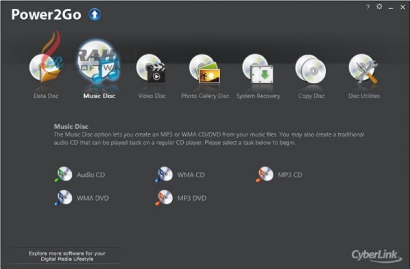Click the CyberLink logo
410x269 pixels.
point(376,255)
